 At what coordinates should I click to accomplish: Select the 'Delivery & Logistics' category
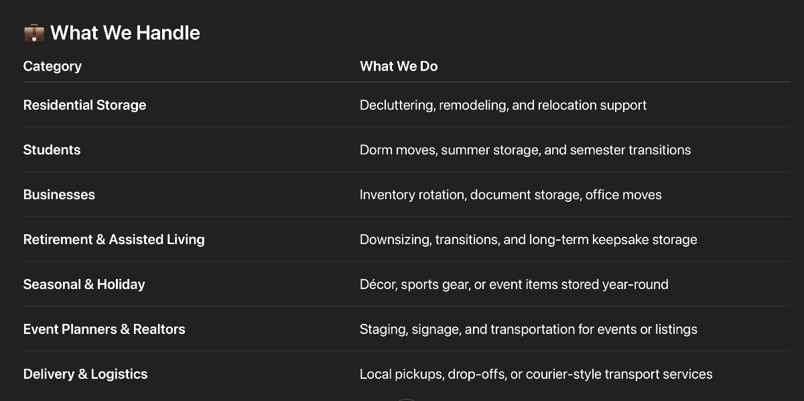pyautogui.click(x=85, y=374)
